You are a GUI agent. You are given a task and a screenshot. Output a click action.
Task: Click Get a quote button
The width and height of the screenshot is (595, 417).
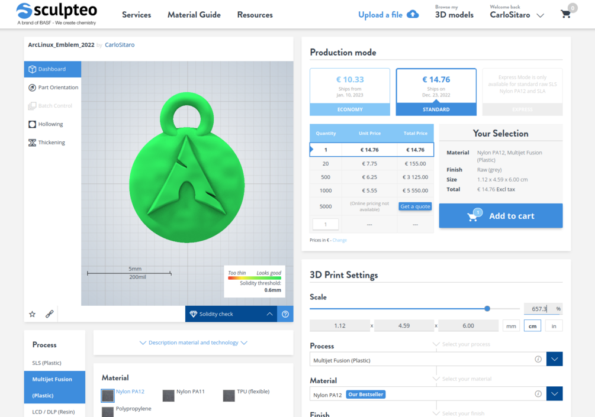click(415, 206)
